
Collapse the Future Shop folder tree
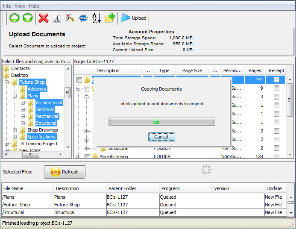[x=7, y=82]
